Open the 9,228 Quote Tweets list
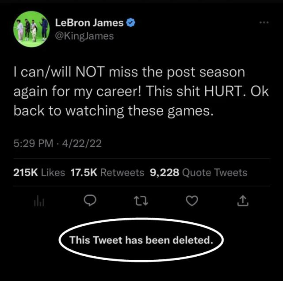This screenshot has width=283, height=281. click(199, 172)
